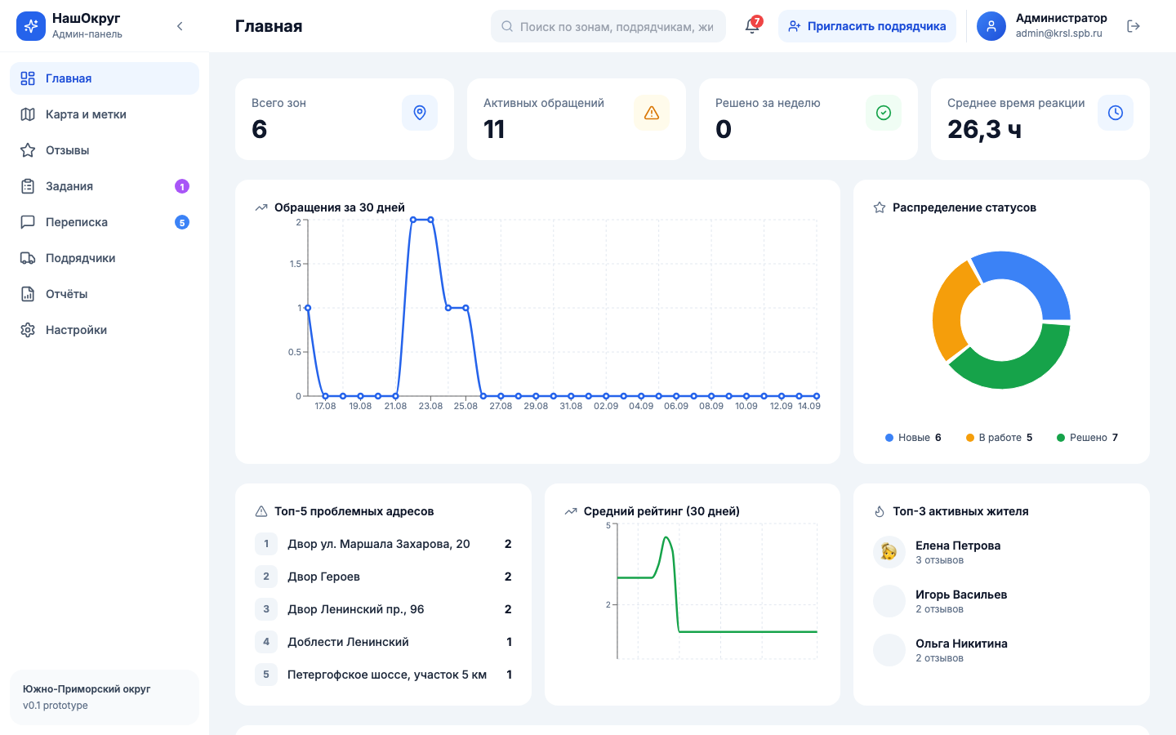Open Ольга Никитина resident entry
1176x735 pixels.
[x=1001, y=650]
